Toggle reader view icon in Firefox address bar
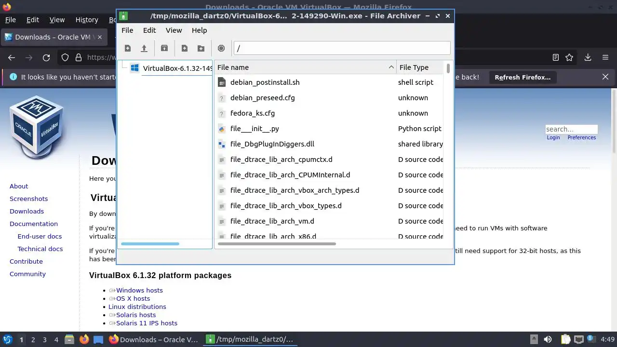617x347 pixels. coord(556,57)
